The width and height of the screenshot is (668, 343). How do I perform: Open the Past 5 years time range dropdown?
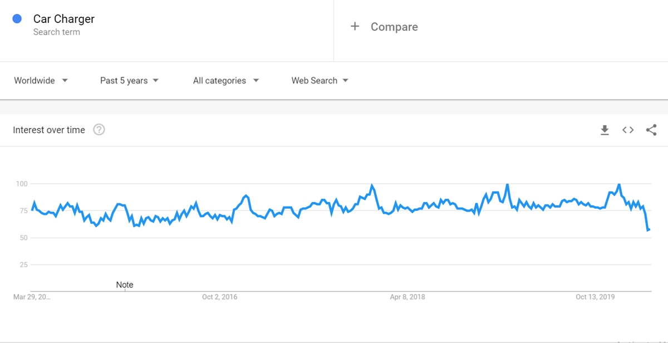(x=129, y=81)
